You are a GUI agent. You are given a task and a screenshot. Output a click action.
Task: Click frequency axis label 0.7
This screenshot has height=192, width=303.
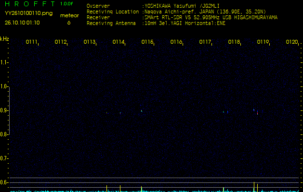[x=3, y=158]
